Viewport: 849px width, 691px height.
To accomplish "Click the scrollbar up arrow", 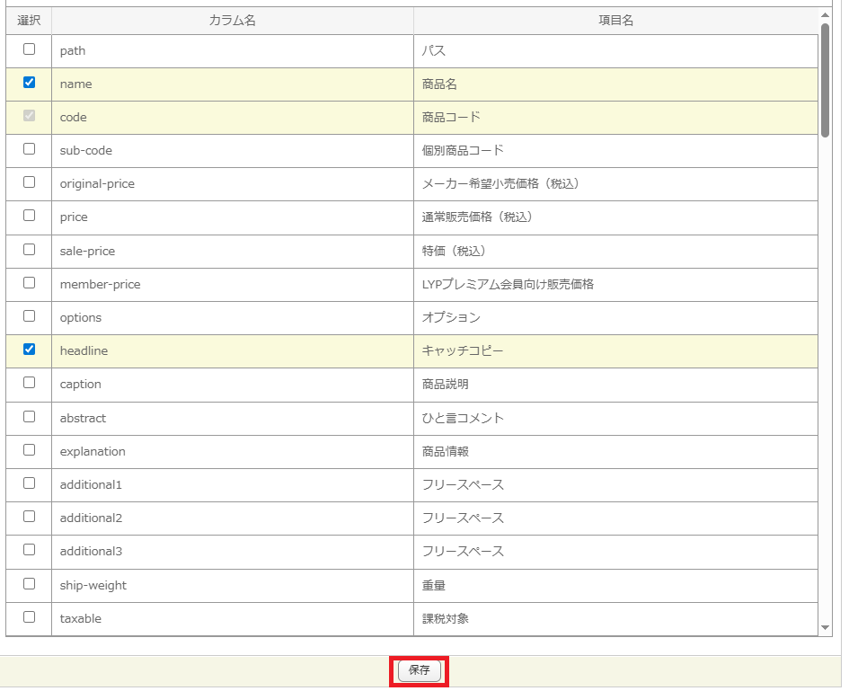I will (825, 14).
